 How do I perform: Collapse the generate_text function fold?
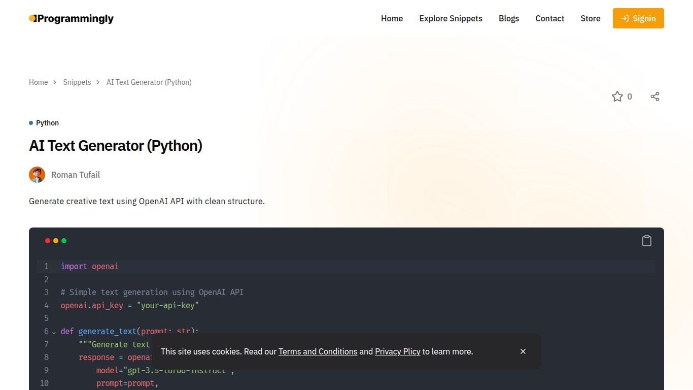click(54, 332)
